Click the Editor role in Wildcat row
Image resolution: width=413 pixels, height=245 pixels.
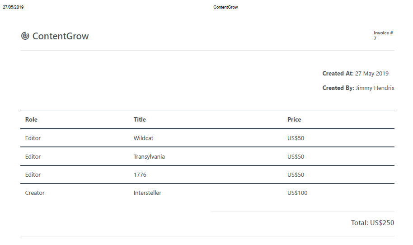point(33,138)
